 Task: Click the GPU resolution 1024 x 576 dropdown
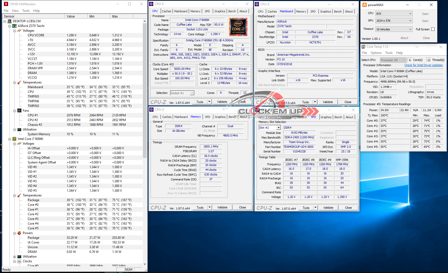tap(394, 21)
